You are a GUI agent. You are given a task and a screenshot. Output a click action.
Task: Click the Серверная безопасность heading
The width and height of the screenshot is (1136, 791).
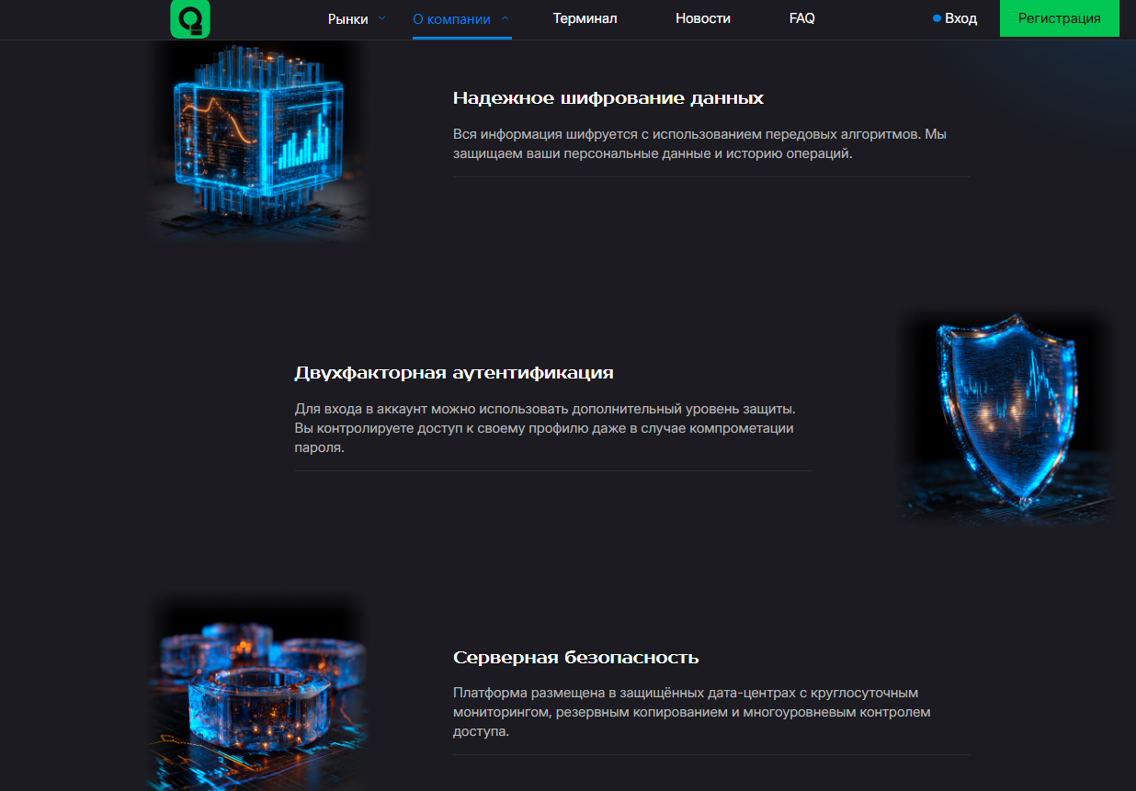coord(575,658)
